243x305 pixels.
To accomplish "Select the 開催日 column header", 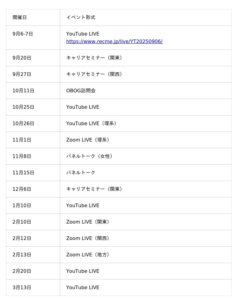I will click(33, 17).
